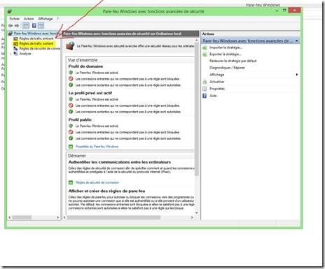Toggle the action pane toolbar icon

tap(41, 26)
